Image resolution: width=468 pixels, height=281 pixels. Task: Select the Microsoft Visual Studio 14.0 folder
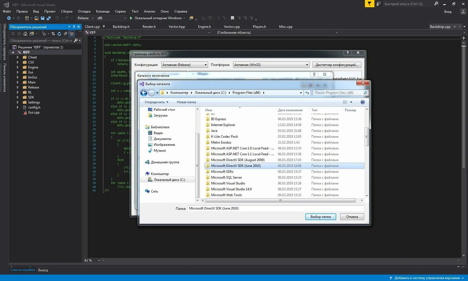pos(284,189)
